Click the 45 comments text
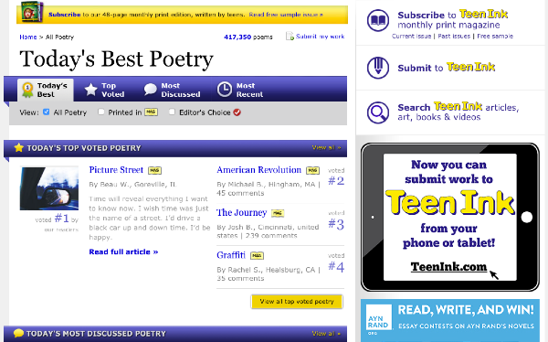This screenshot has height=342, width=548. coord(240,193)
